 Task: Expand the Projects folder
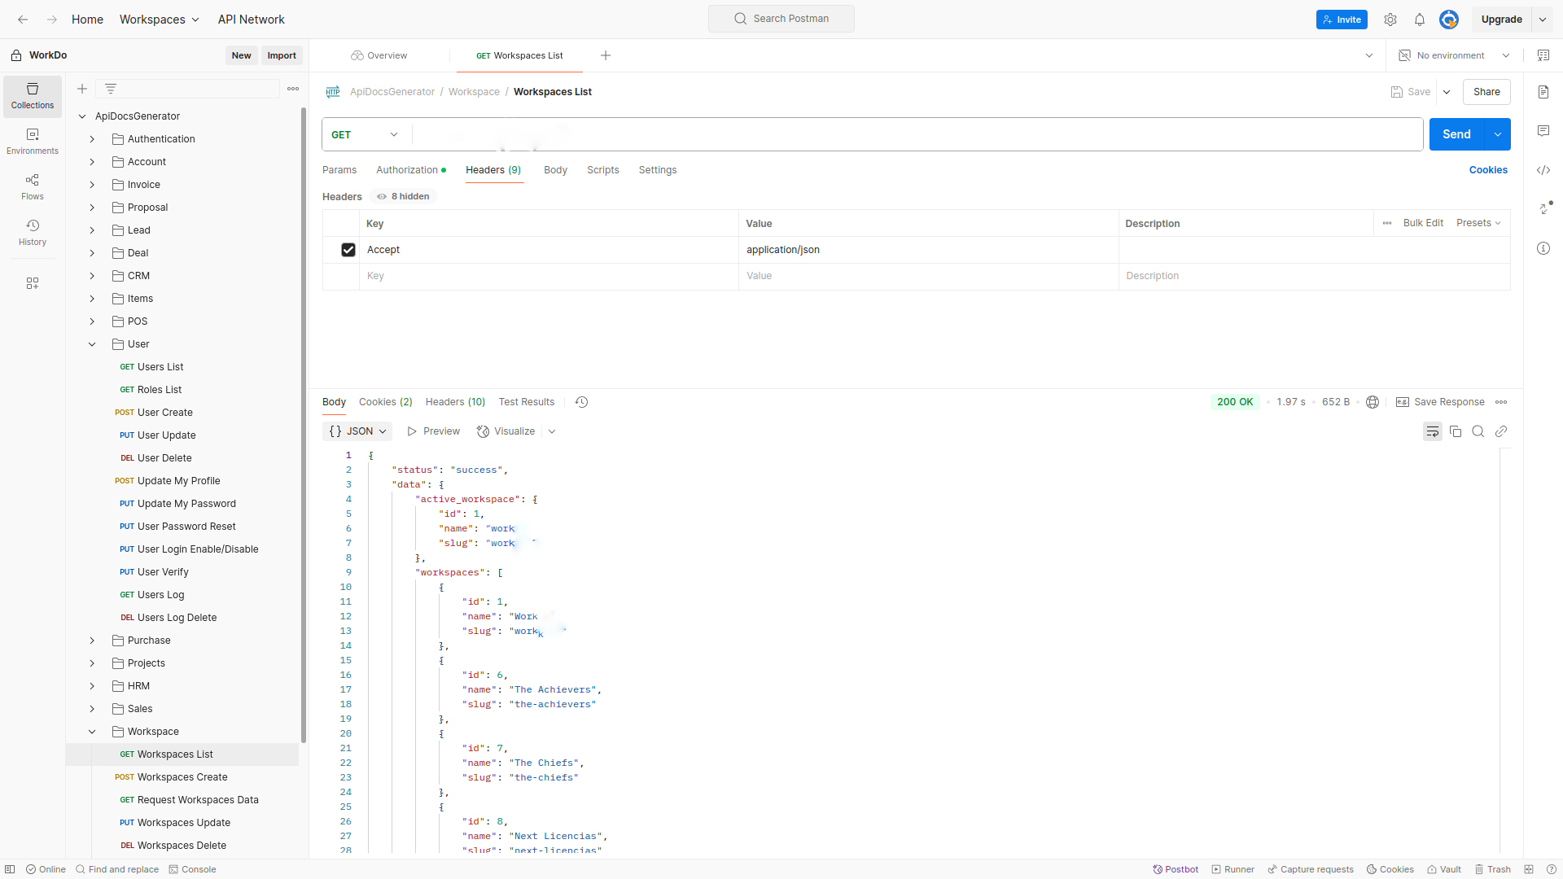pyautogui.click(x=92, y=663)
